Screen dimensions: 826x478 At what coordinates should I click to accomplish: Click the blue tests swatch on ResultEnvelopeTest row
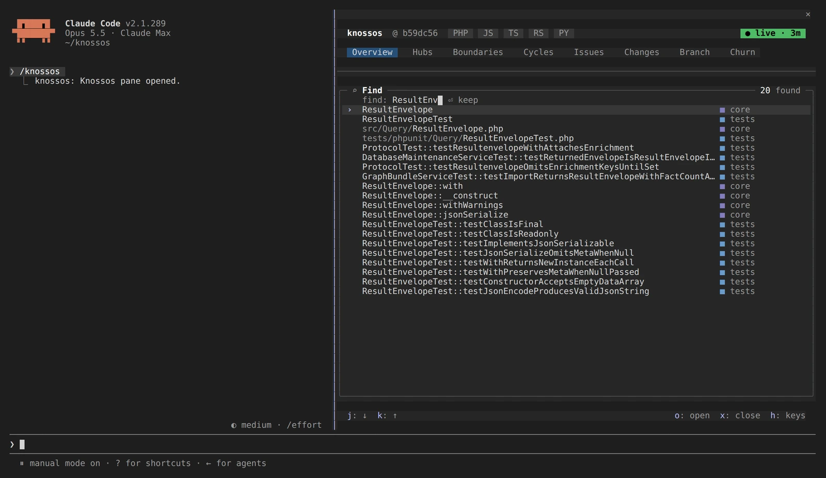(722, 120)
